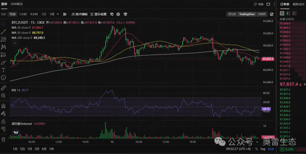
Task: Hide all drawings eye icon
Action: 3,128
